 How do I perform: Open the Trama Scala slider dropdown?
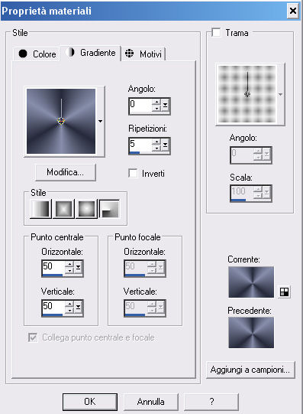[266, 193]
